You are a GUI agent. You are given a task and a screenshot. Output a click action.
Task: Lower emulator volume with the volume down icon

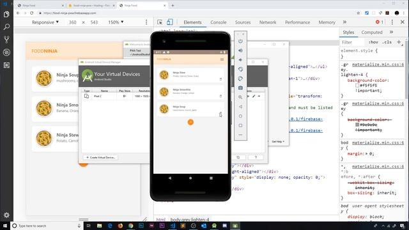(x=240, y=60)
